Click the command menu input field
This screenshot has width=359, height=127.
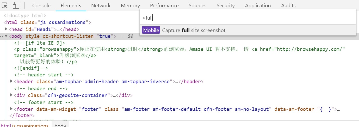tap(248, 18)
